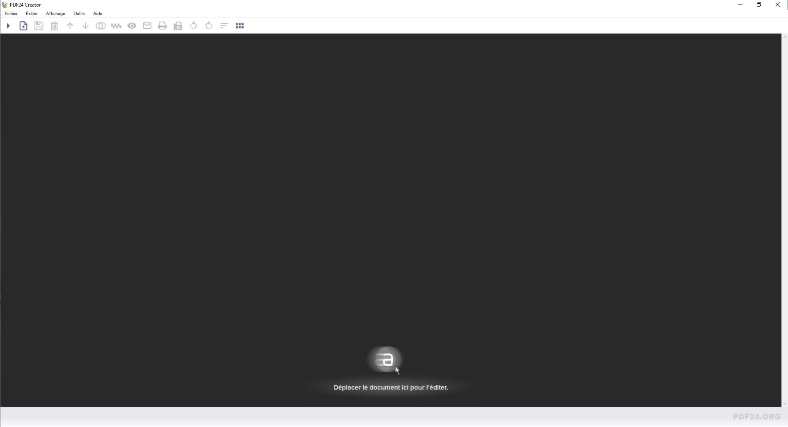The height and width of the screenshot is (427, 788).
Task: Click the envelope email icon
Action: pos(147,26)
